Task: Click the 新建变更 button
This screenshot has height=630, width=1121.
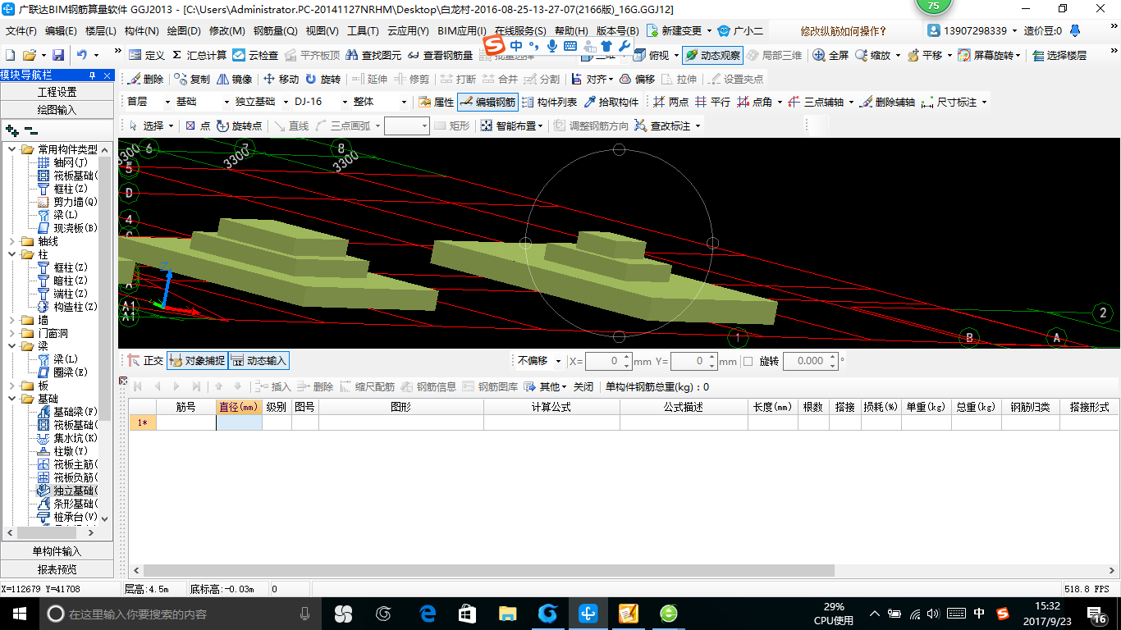Action: [675, 31]
